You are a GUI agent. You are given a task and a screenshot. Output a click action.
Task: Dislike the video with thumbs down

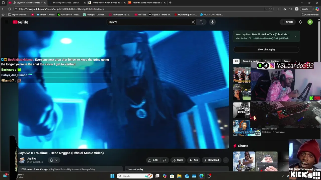[164, 160]
